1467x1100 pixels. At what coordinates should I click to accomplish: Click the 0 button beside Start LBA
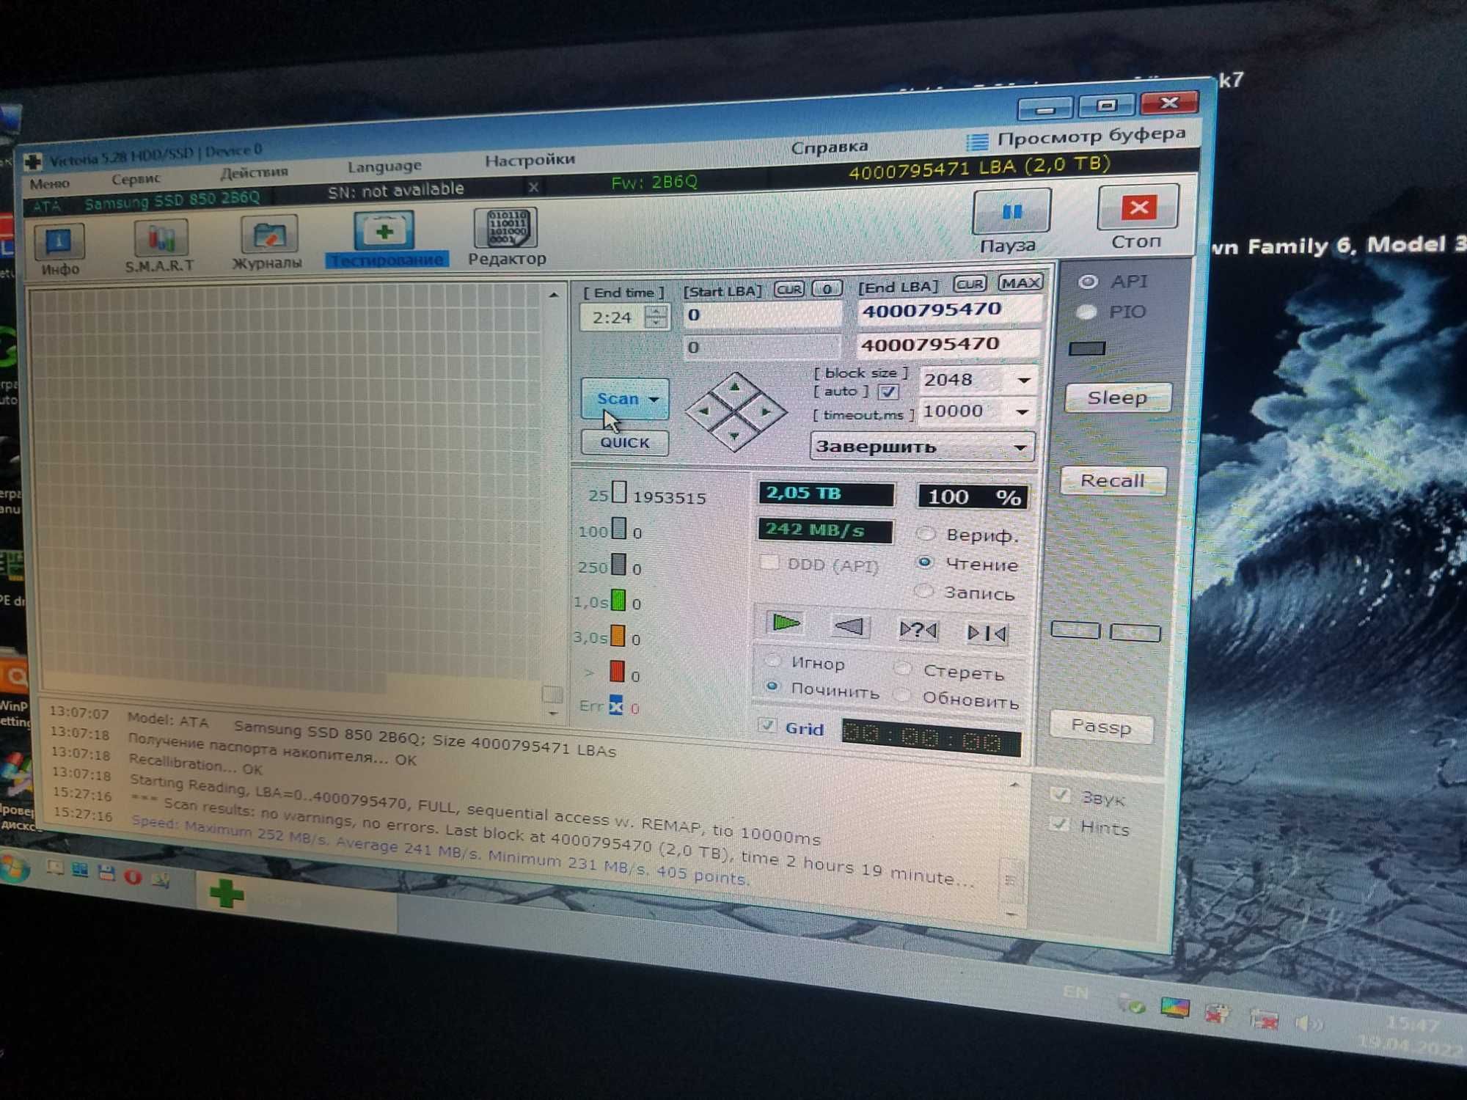click(x=827, y=288)
